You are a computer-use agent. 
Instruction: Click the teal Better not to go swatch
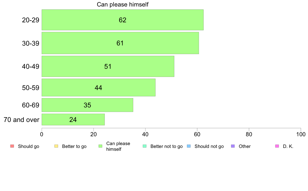145,146
